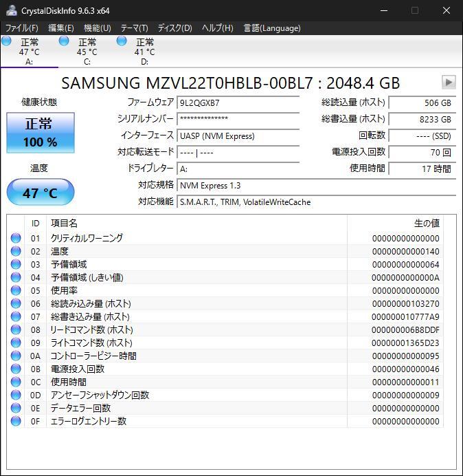This screenshot has width=463, height=476.
Task: Open the ディスク(D) menu
Action: click(175, 28)
